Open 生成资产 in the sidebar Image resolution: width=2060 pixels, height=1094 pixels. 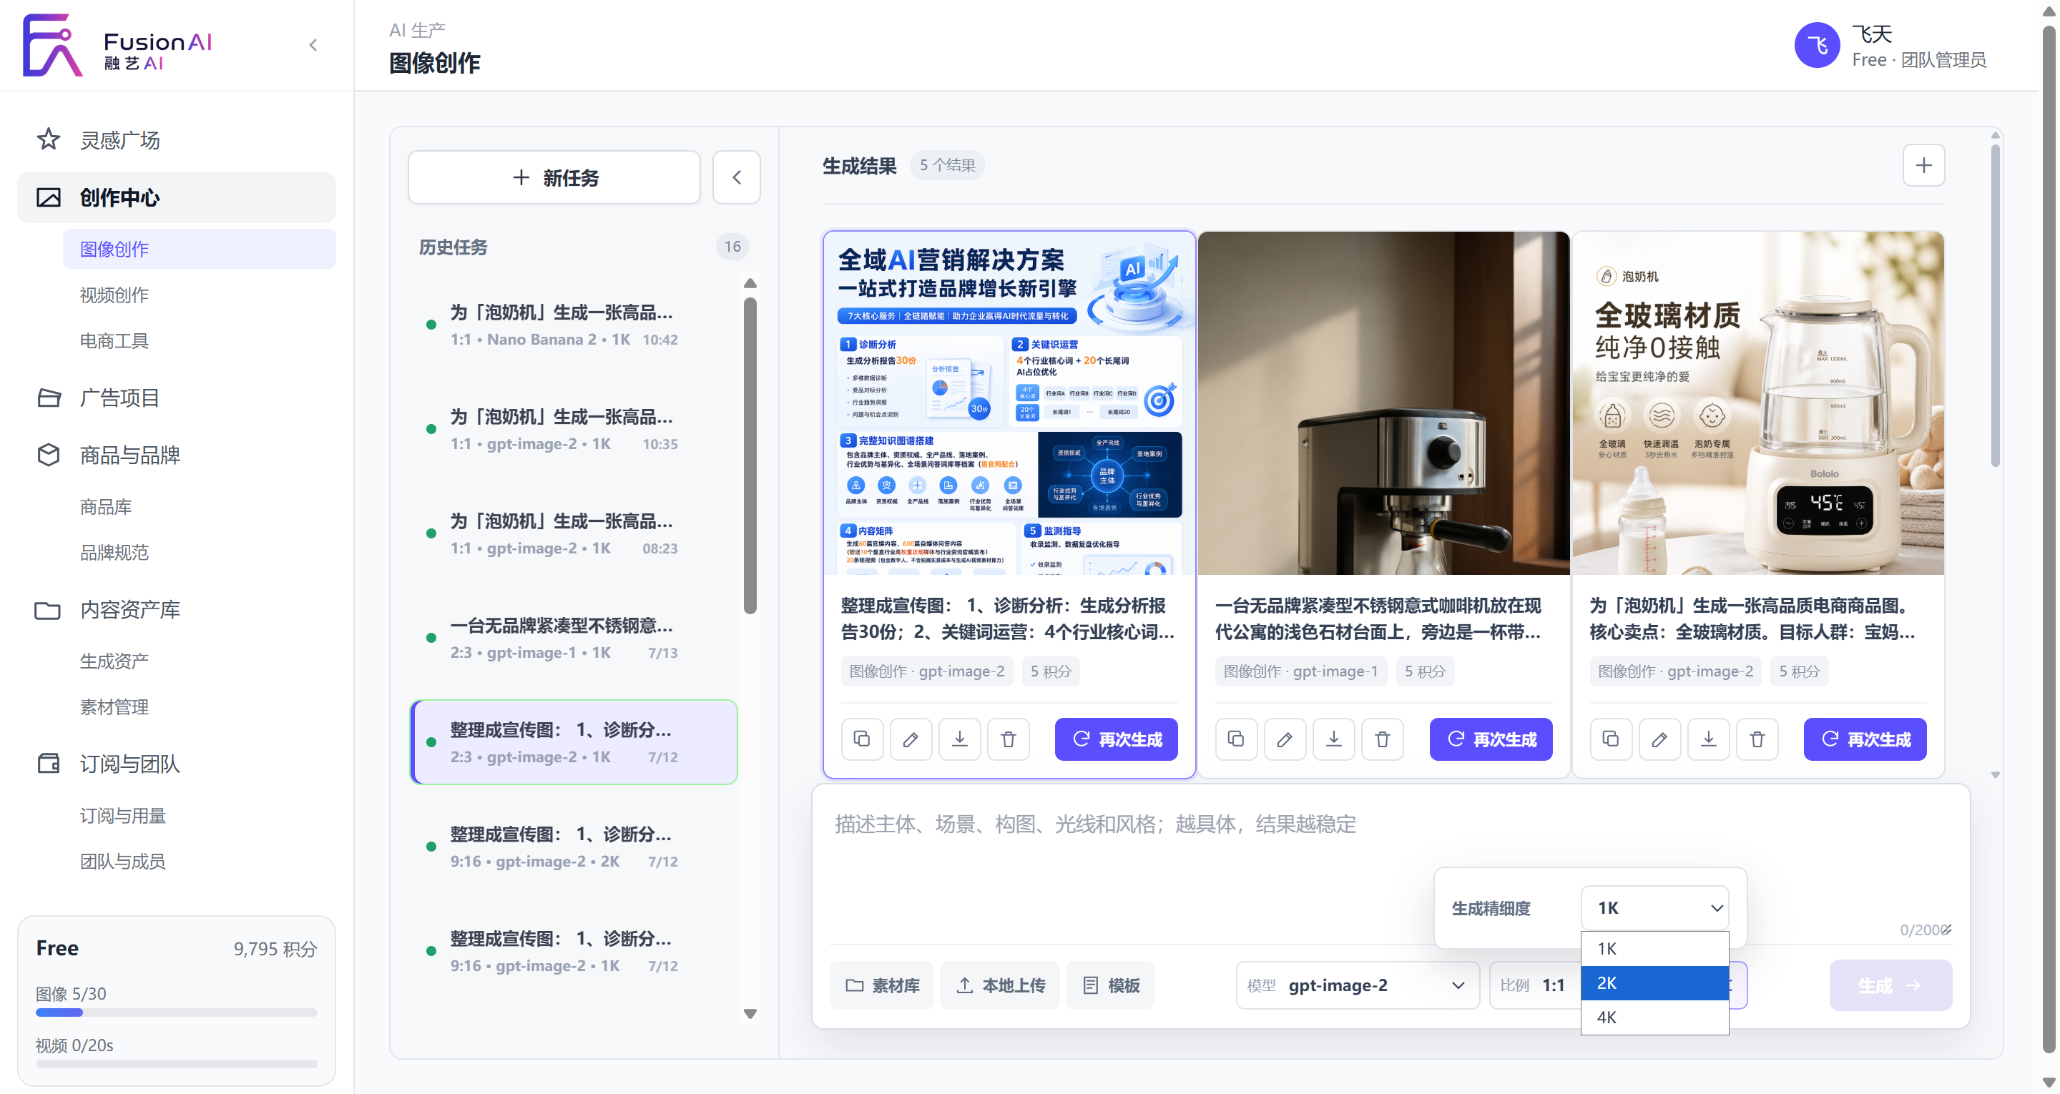[199, 661]
